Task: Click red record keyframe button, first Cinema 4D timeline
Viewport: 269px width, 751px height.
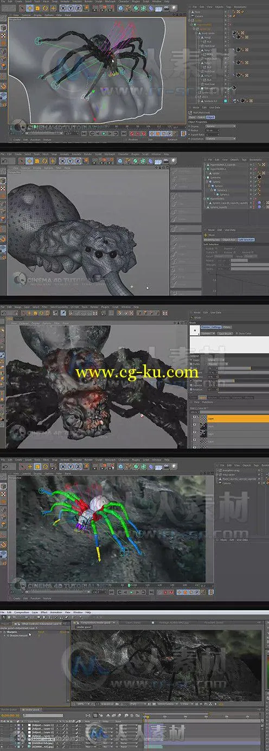Action: tap(132, 134)
